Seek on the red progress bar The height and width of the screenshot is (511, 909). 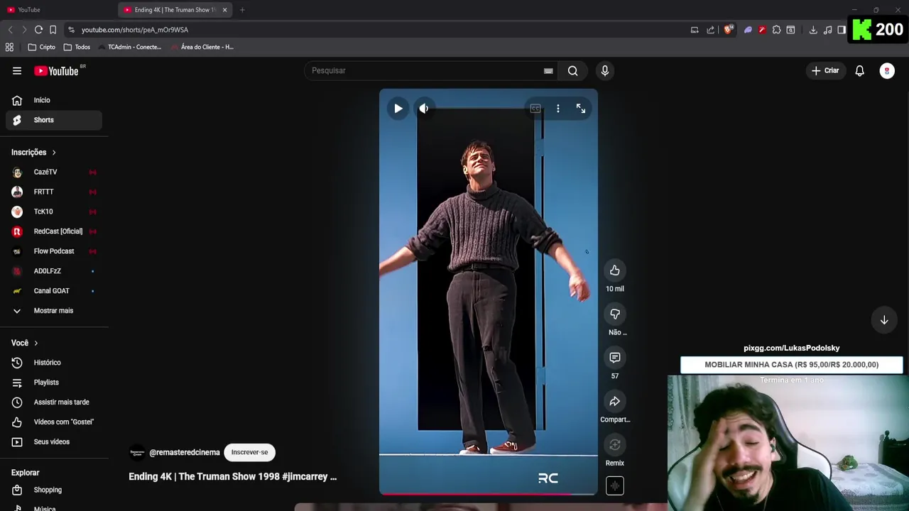point(489,493)
